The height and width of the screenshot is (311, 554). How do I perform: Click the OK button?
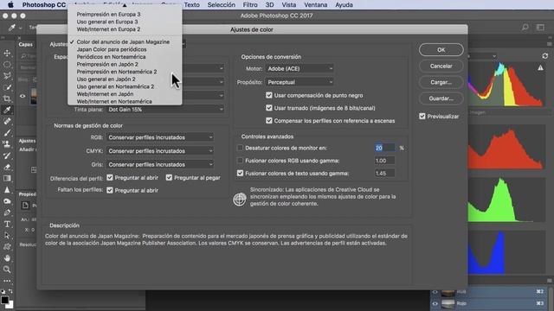(x=441, y=50)
